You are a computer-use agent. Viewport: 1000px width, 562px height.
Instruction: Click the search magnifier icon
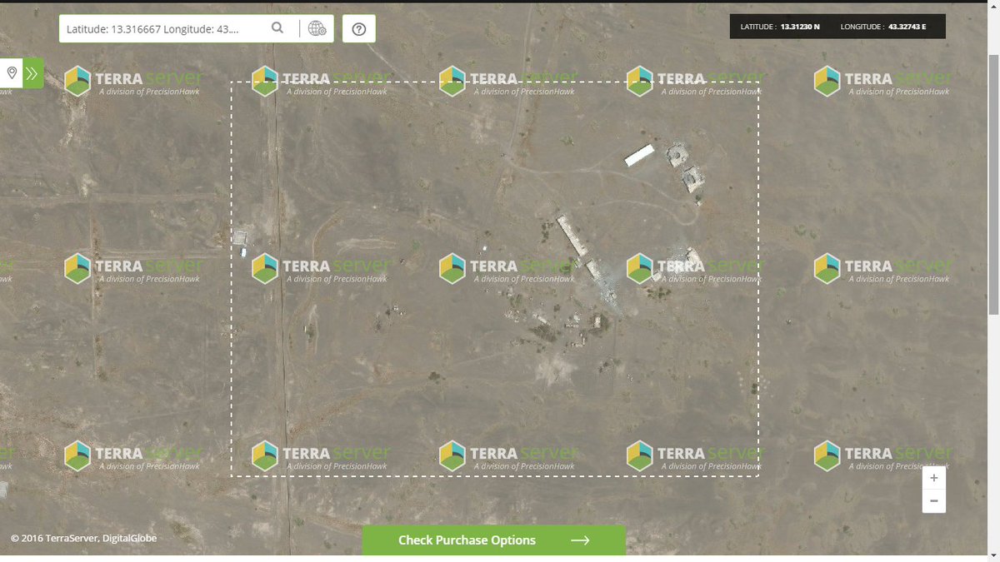[277, 28]
